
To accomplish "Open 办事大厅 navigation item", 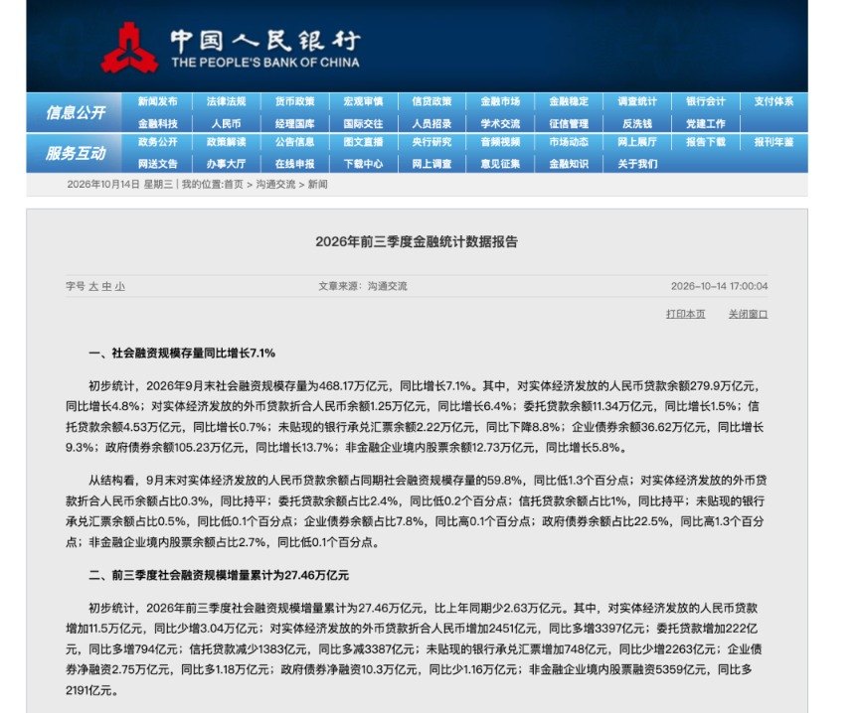I will 227,164.
